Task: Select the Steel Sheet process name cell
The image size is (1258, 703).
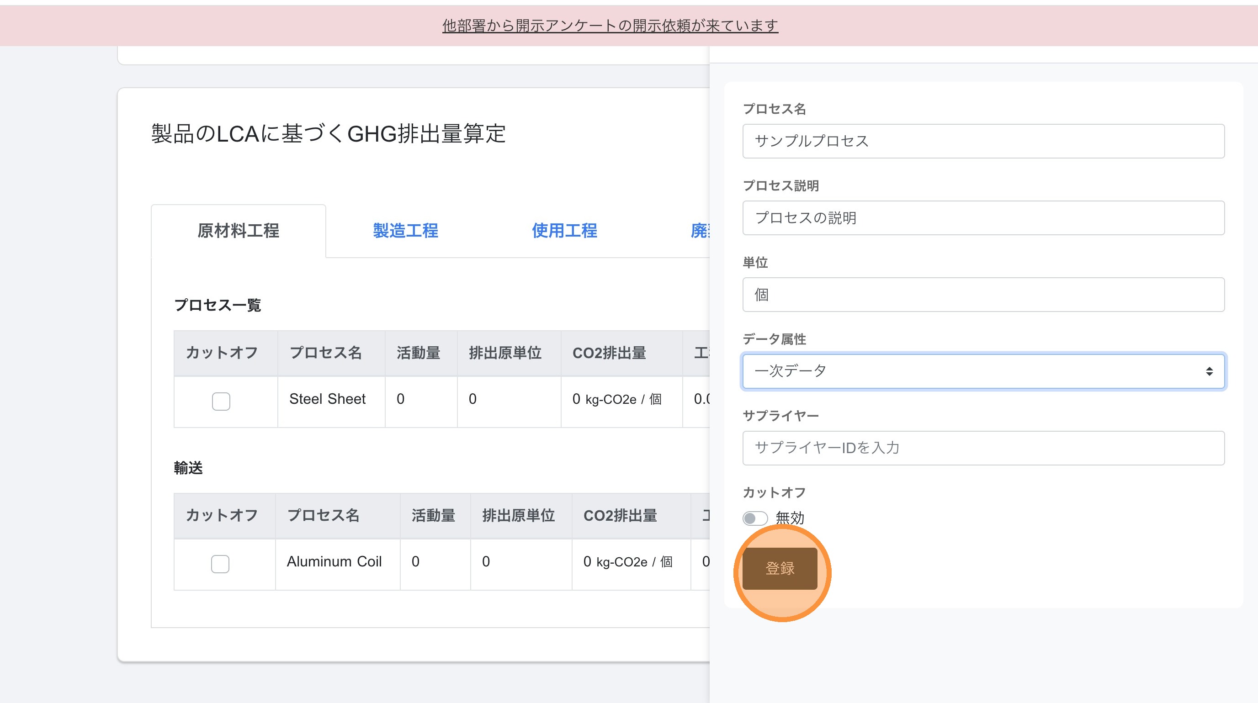Action: coord(328,399)
